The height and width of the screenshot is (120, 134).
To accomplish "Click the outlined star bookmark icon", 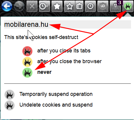I will [x=70, y=6].
